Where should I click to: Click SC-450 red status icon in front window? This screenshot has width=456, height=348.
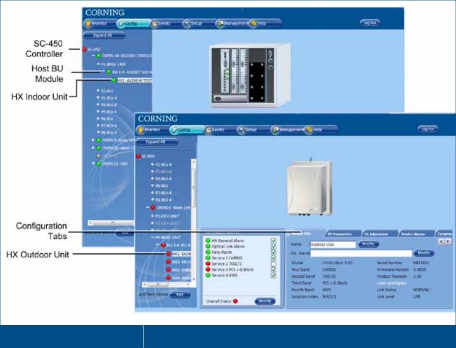tap(138, 156)
